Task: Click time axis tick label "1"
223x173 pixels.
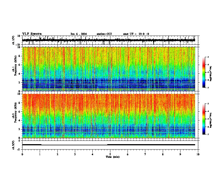Action: (x=40, y=154)
